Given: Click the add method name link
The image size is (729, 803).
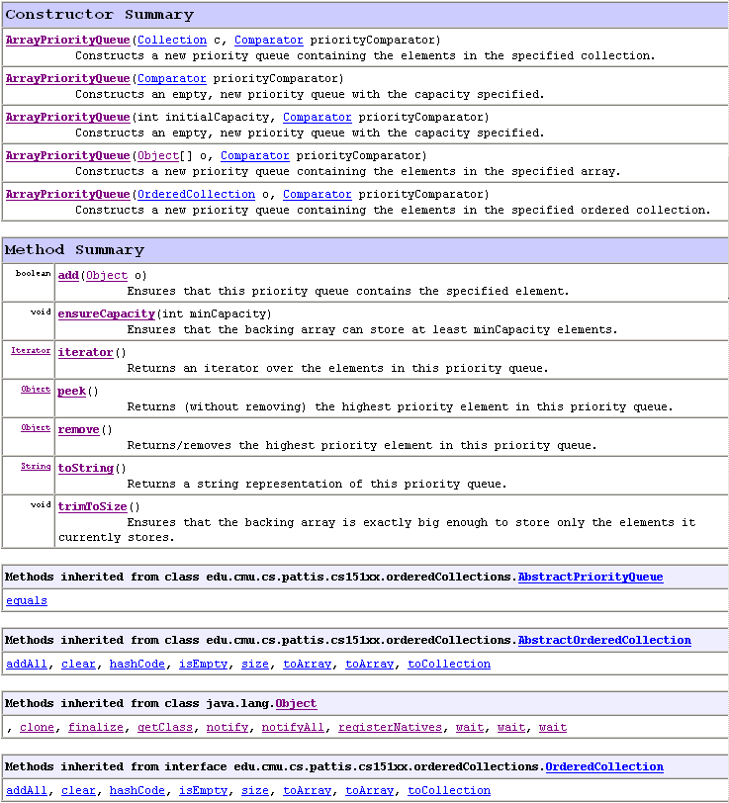Looking at the screenshot, I should (x=68, y=275).
